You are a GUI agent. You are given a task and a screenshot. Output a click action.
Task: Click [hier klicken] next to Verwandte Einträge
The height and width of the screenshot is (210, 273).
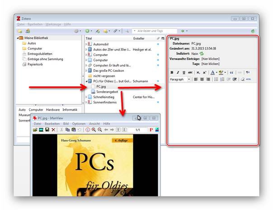coord(210,59)
